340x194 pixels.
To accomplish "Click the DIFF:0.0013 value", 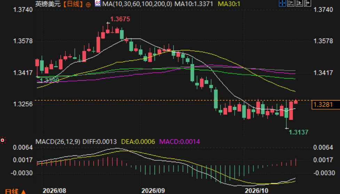I will coord(100,142).
